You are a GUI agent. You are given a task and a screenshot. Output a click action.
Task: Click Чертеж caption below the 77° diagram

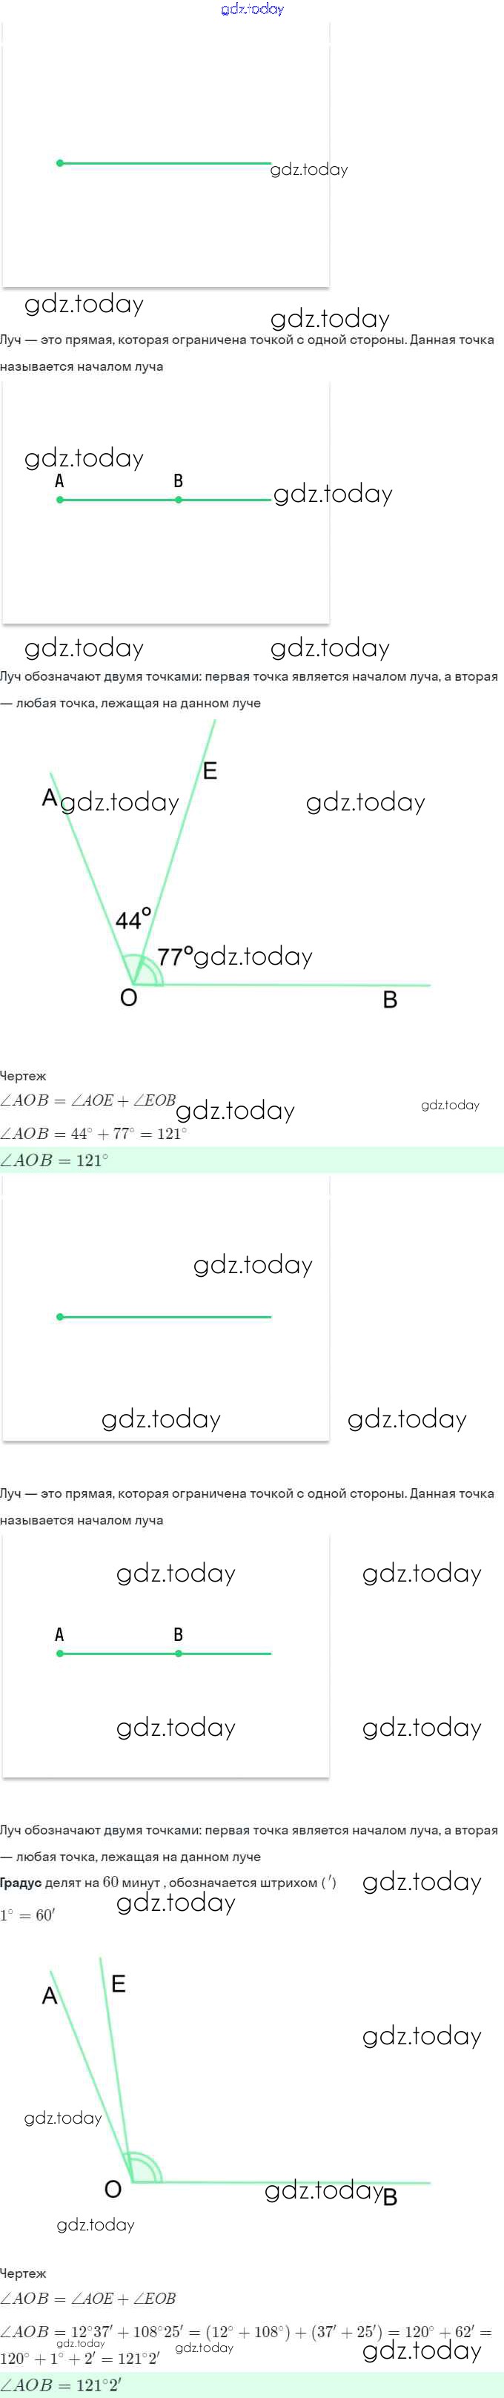coord(23,1076)
